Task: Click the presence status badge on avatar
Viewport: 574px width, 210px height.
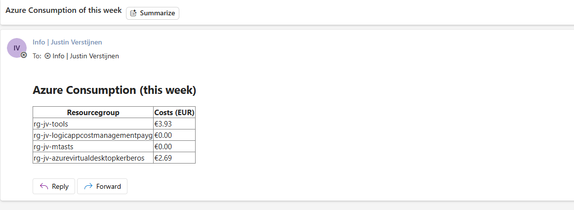Action: 24,55
